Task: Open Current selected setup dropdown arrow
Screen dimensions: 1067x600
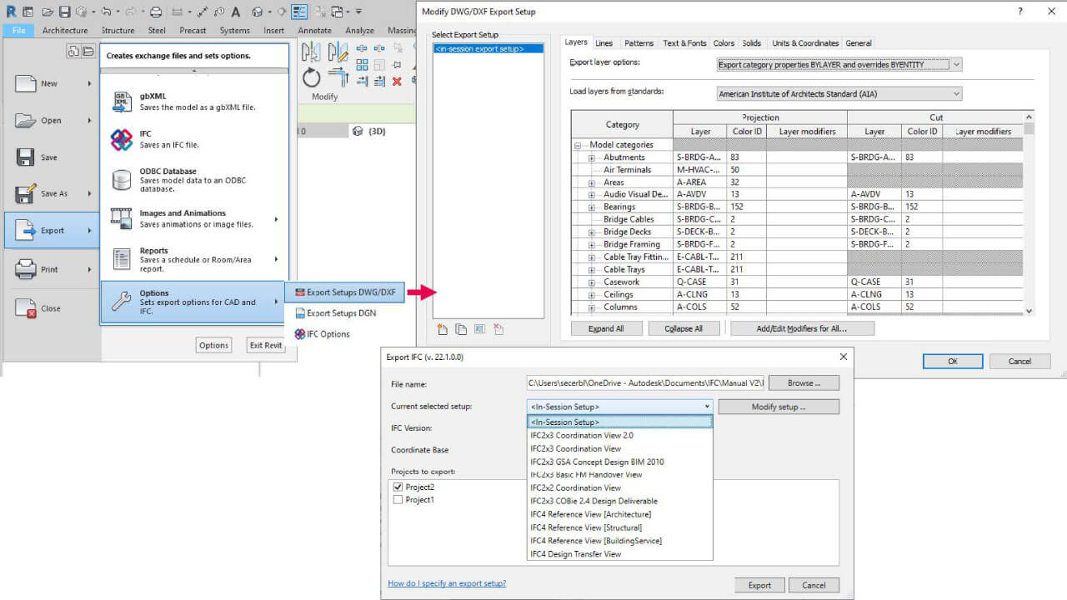Action: click(707, 407)
